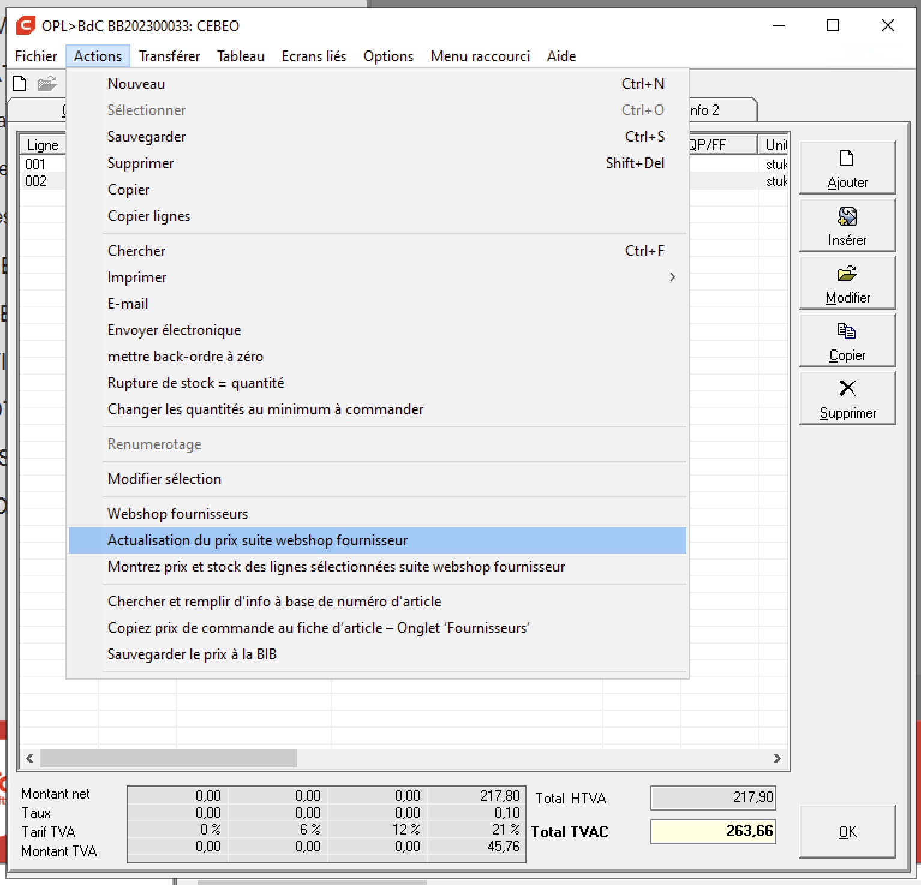Click the Montant net value 217,80

[500, 796]
